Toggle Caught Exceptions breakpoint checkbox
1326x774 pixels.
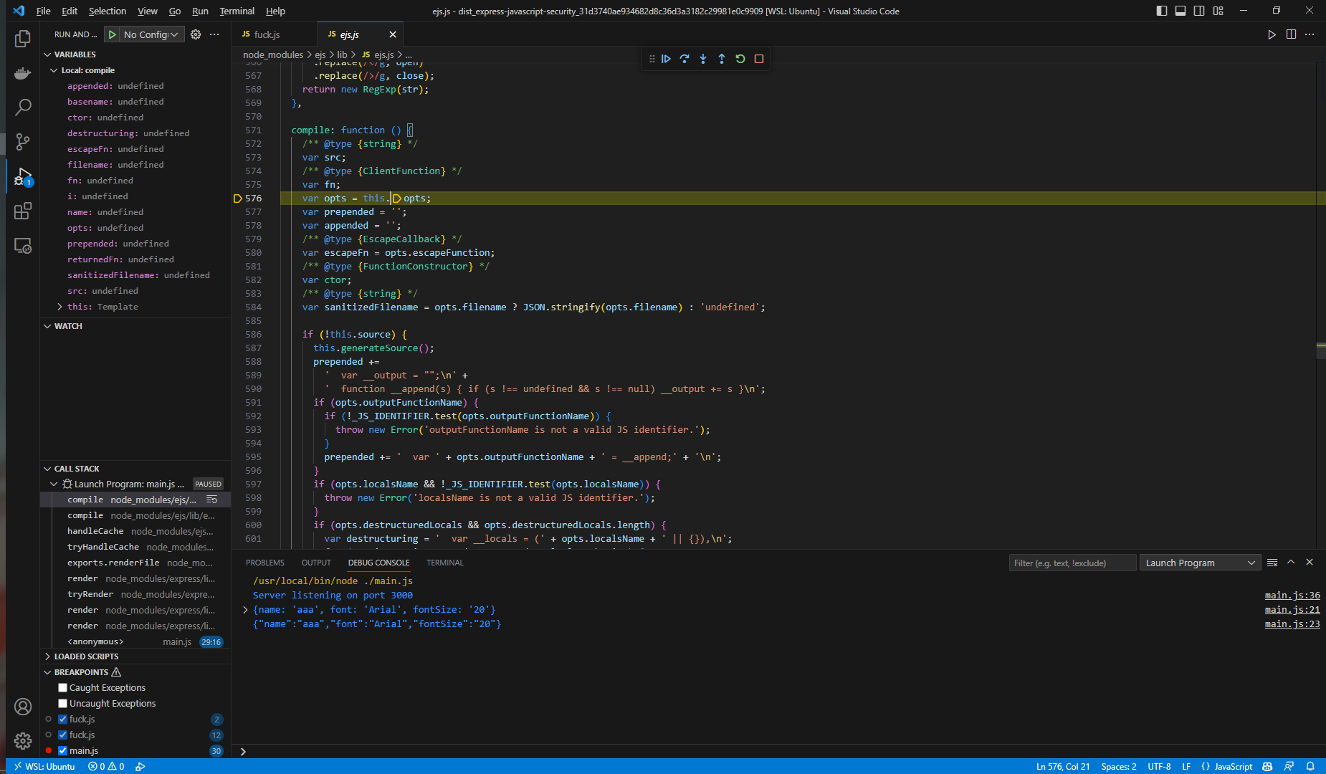tap(62, 688)
